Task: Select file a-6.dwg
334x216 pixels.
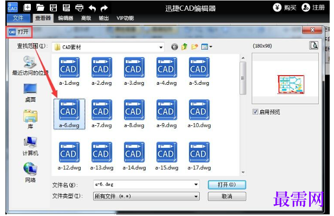Action: point(69,114)
